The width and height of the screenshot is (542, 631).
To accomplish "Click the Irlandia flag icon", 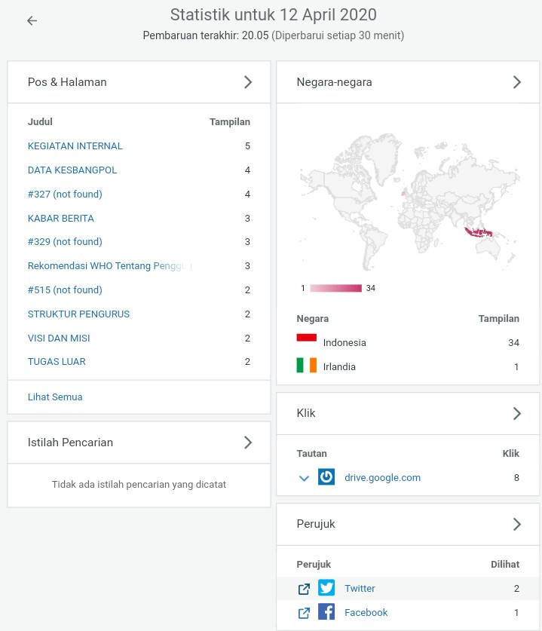I will tap(307, 365).
